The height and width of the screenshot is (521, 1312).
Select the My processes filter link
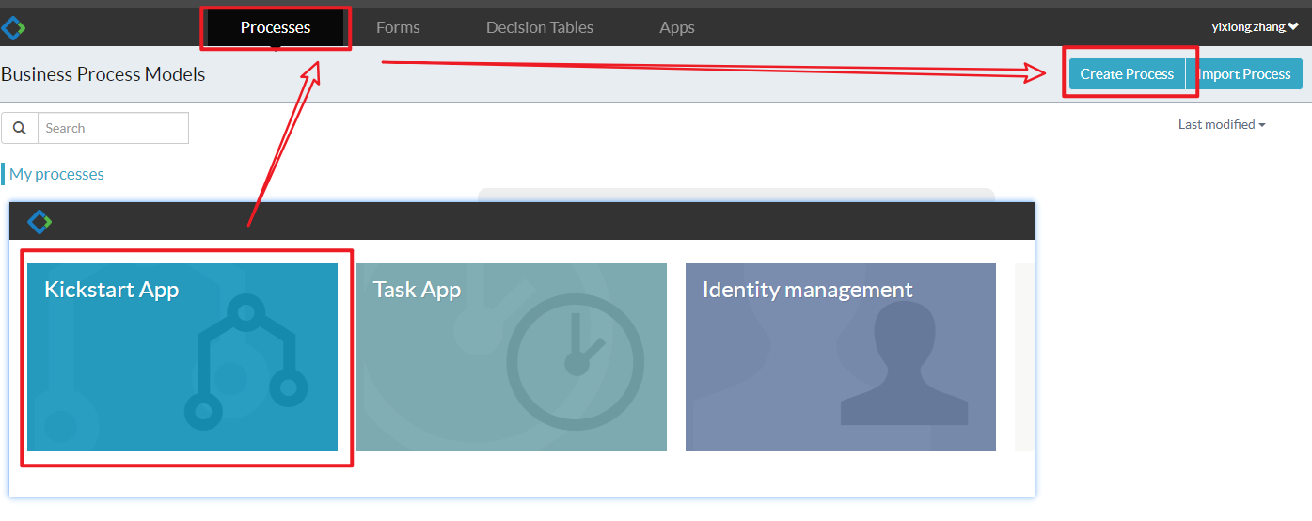coord(56,174)
